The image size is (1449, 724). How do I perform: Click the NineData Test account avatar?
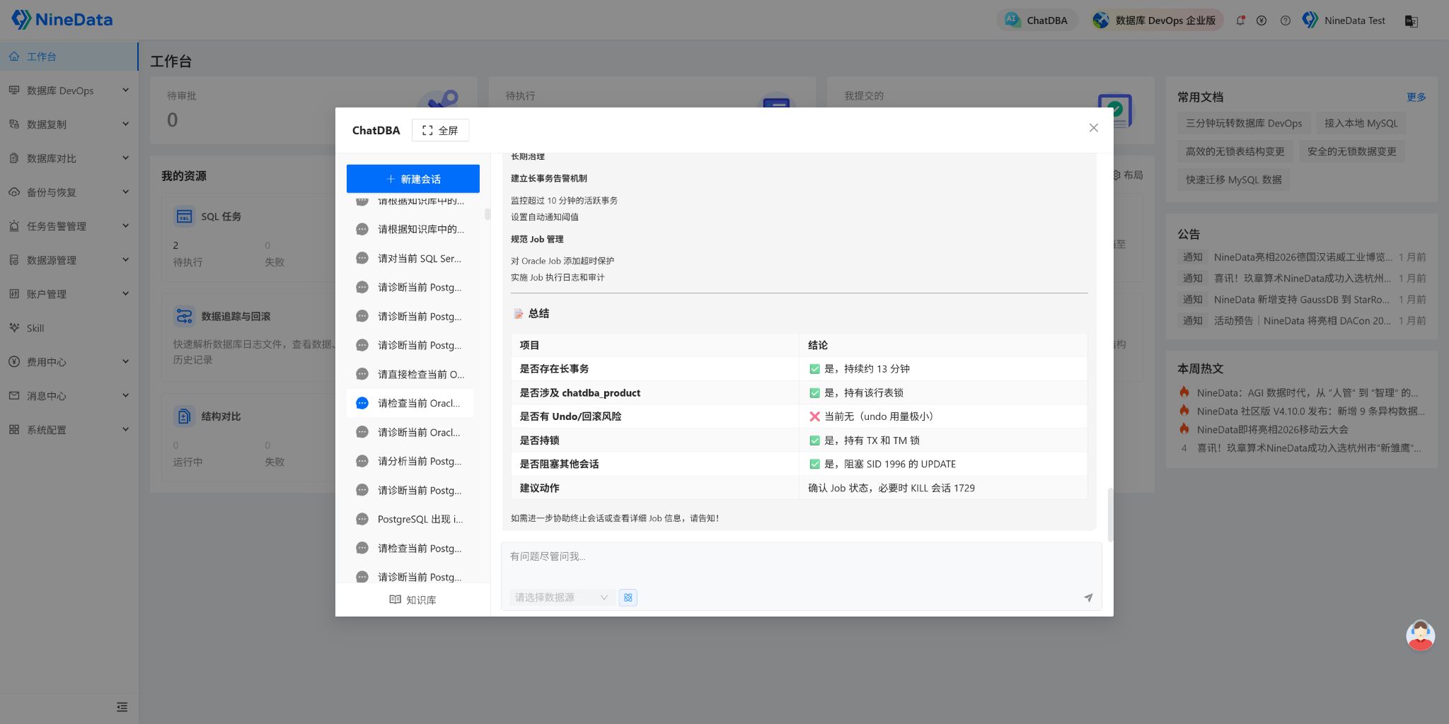point(1310,21)
